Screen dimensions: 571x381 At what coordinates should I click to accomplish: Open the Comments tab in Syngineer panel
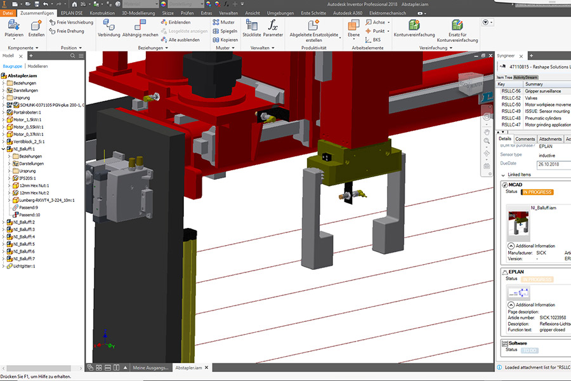525,139
